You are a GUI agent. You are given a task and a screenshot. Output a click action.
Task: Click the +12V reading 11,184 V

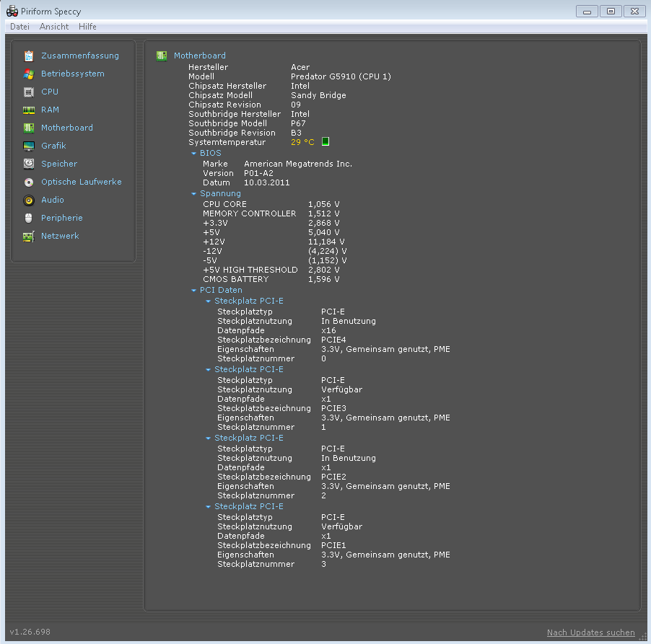point(326,242)
